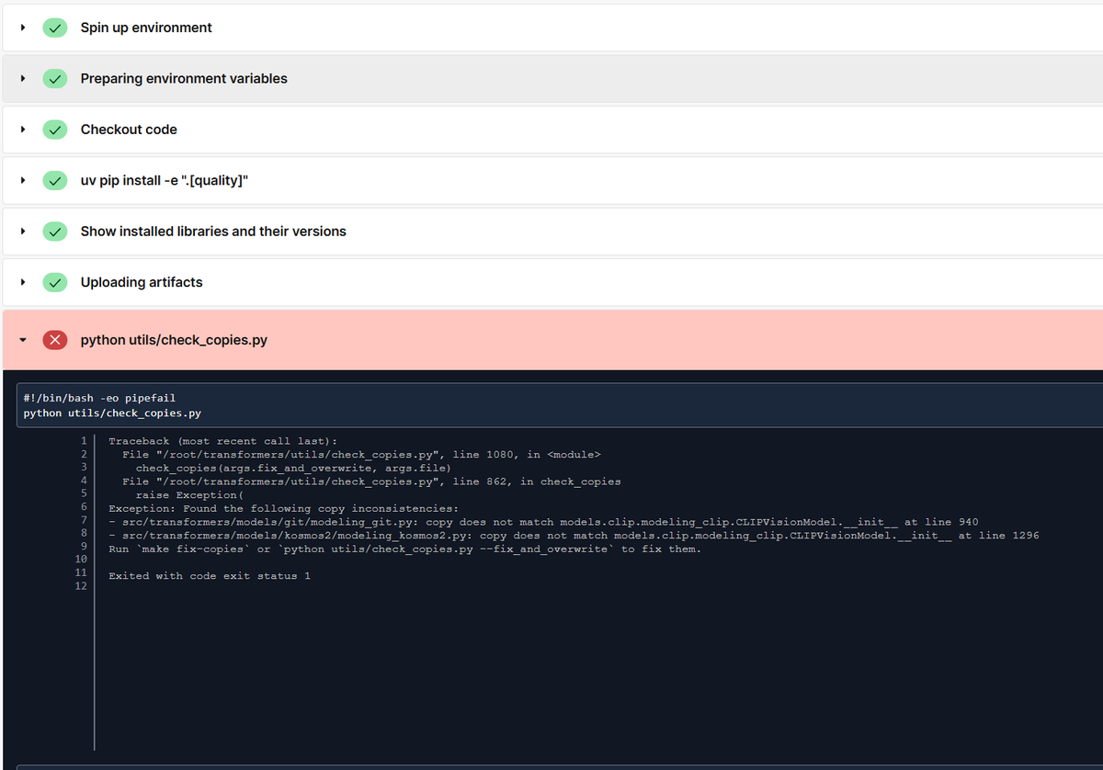This screenshot has width=1103, height=770.
Task: Expand the Checkout code step
Action: (22, 130)
